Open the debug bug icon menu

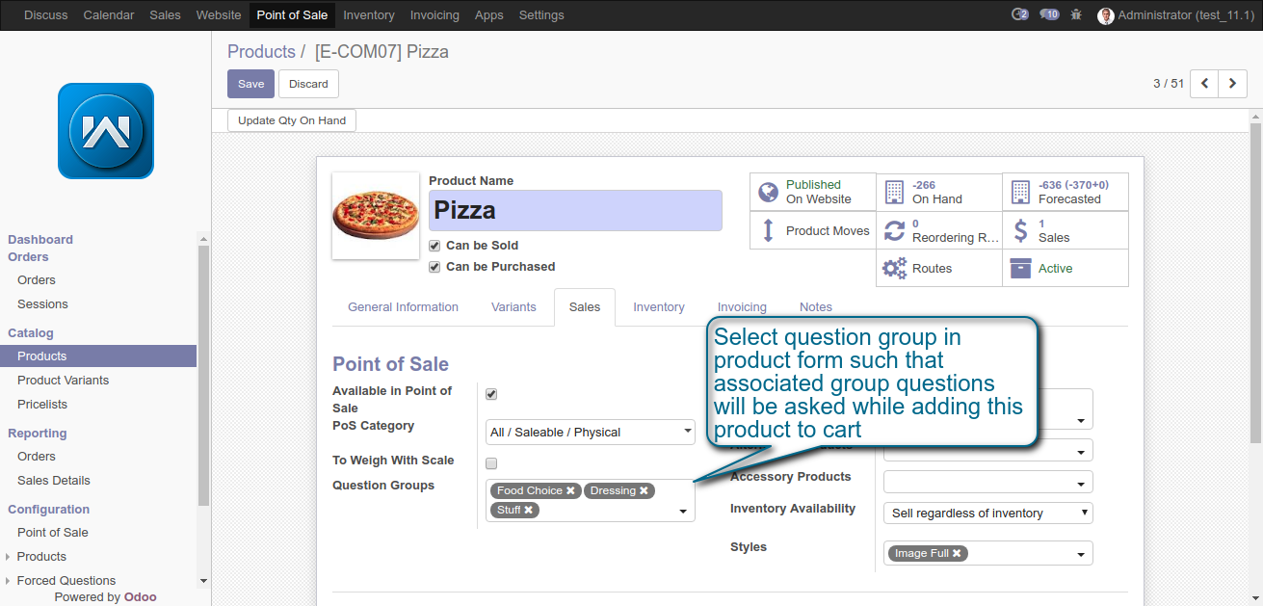pyautogui.click(x=1076, y=15)
